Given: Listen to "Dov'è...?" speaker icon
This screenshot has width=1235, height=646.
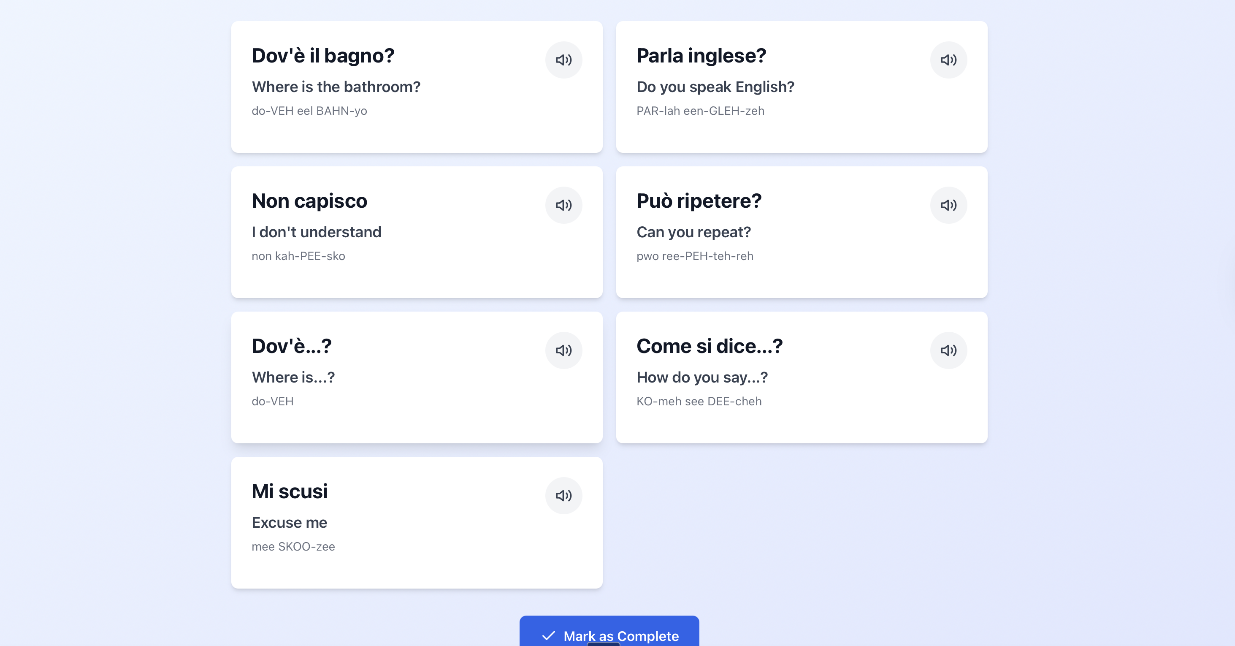Looking at the screenshot, I should click(x=563, y=350).
